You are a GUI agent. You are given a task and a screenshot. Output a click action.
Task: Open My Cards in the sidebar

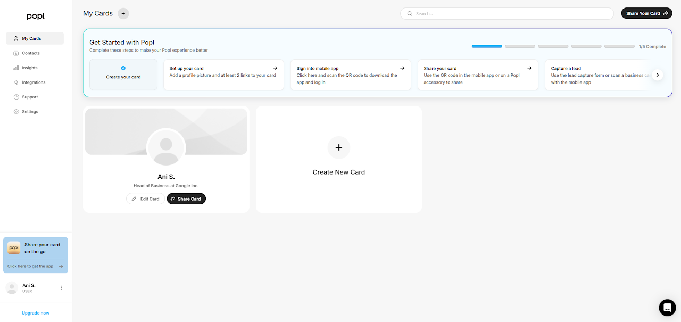click(35, 38)
